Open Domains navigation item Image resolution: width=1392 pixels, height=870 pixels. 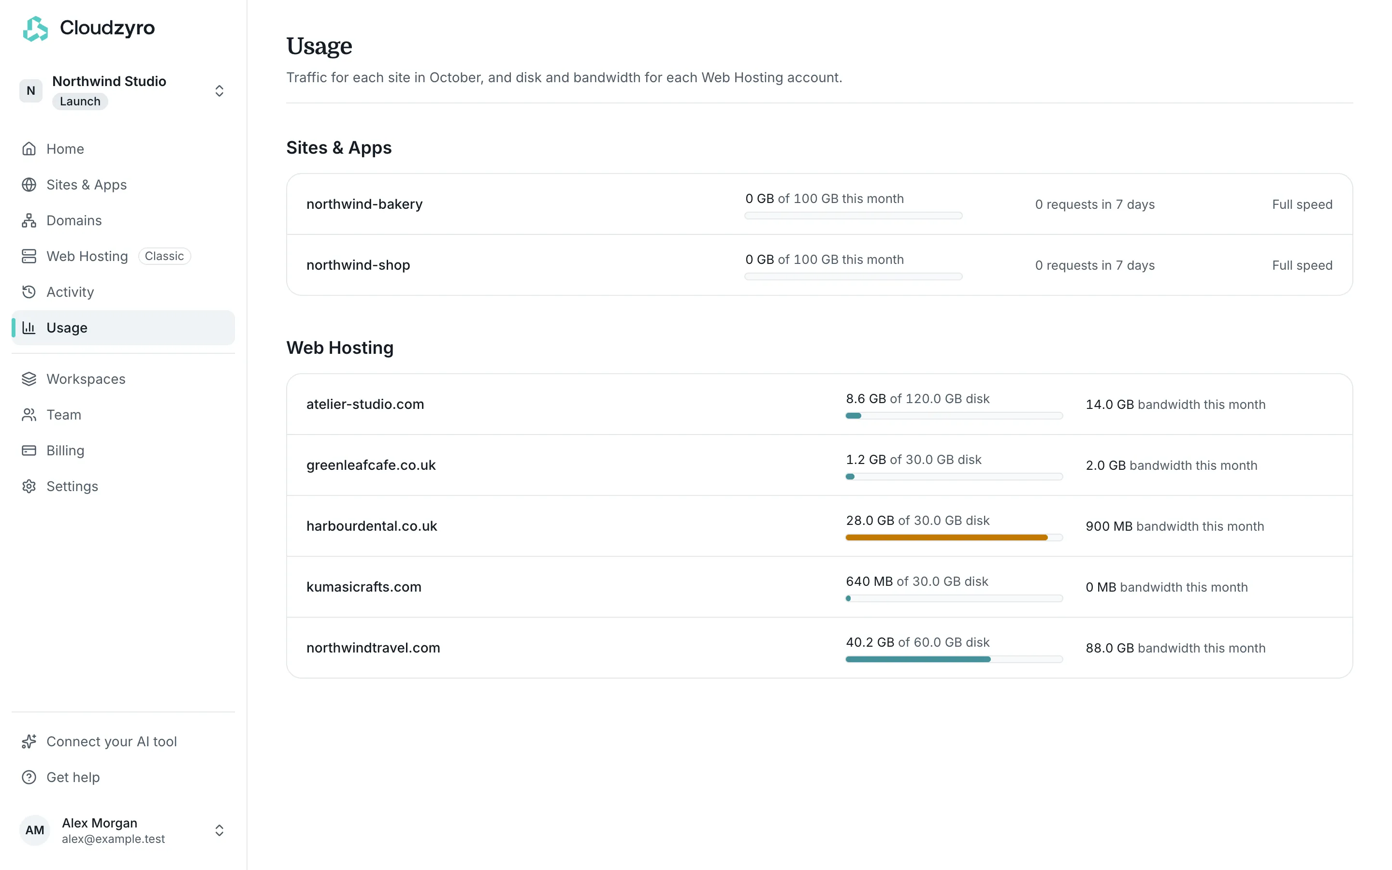pyautogui.click(x=123, y=220)
